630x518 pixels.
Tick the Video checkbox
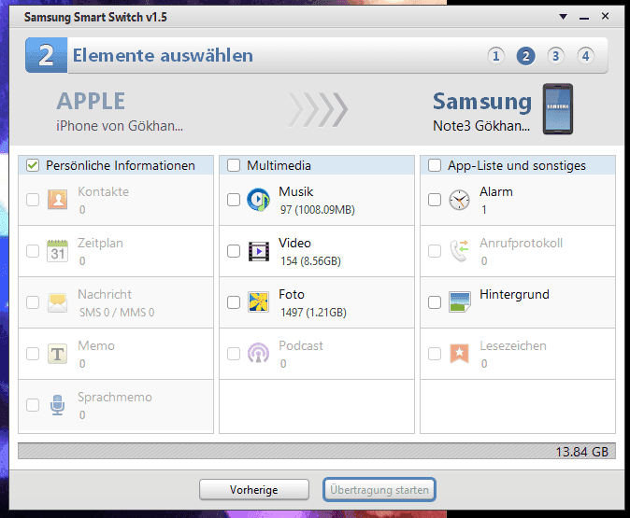(x=234, y=251)
